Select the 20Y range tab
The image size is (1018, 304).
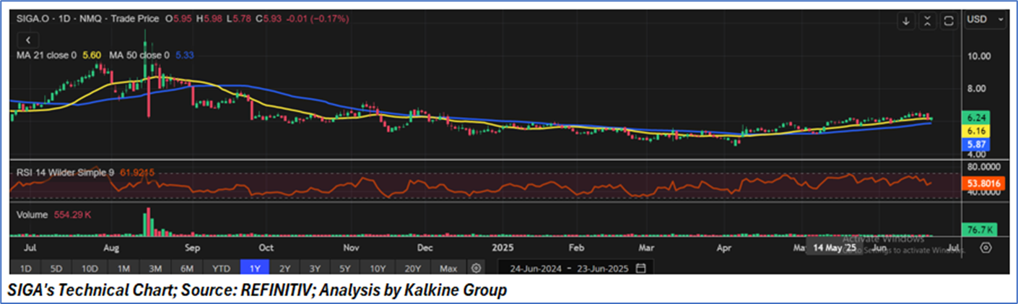coord(412,268)
